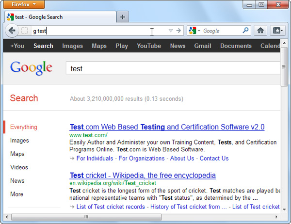Image resolution: width=291 pixels, height=224 pixels.
Task: Open the Contact Us sitelink
Action: point(214,159)
